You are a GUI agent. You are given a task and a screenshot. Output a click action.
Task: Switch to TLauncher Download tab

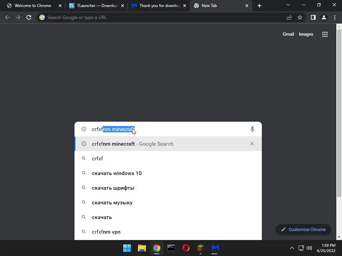tap(96, 6)
